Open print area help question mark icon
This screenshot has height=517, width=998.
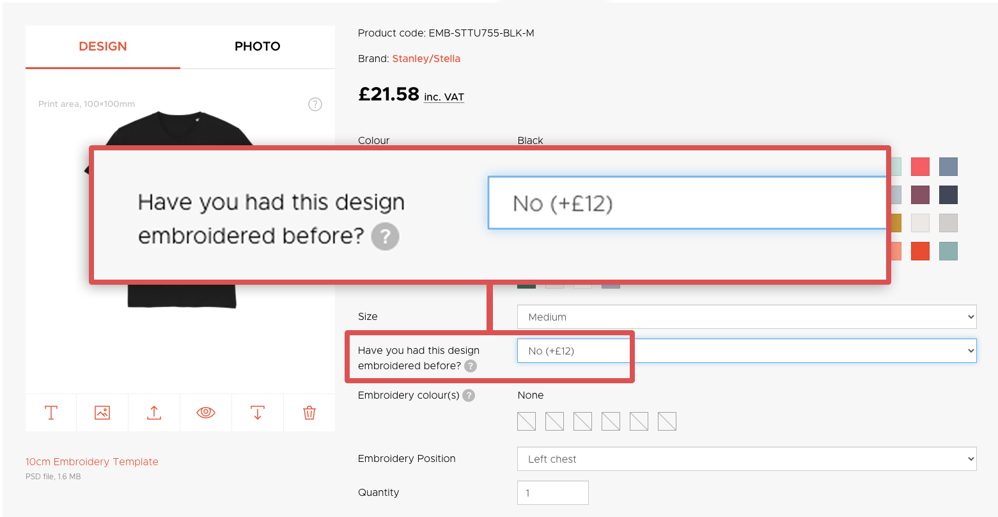coord(315,104)
